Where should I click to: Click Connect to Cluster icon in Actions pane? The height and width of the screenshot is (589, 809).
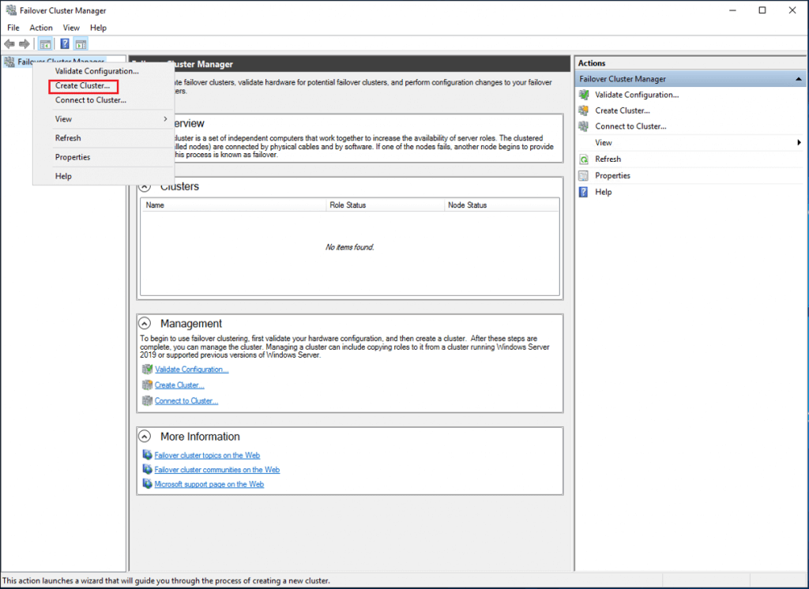(584, 126)
